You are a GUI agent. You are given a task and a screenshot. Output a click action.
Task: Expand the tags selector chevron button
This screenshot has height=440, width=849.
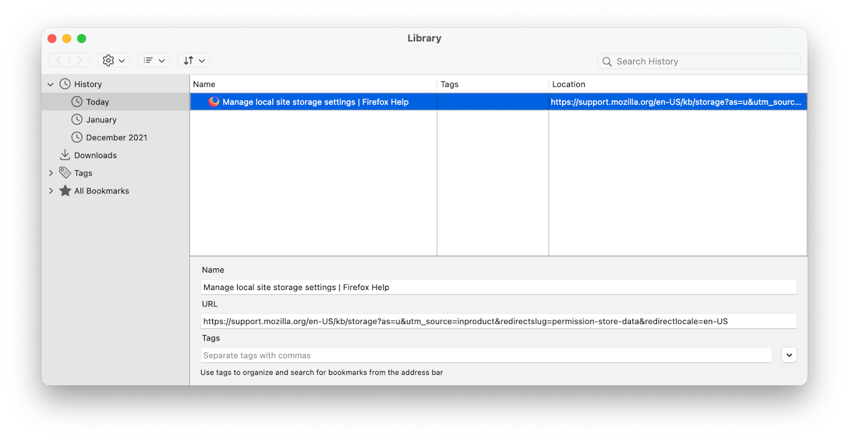click(789, 355)
